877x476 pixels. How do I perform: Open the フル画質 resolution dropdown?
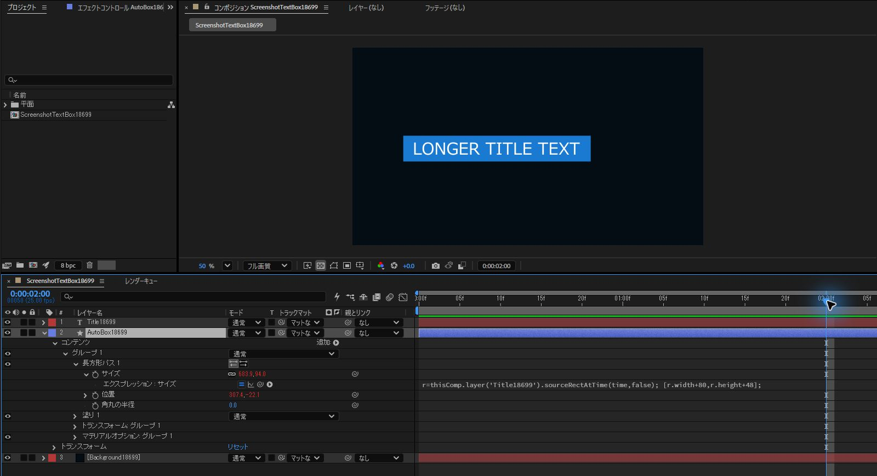[x=267, y=266]
